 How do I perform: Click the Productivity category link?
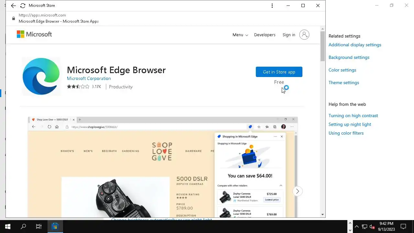(121, 87)
